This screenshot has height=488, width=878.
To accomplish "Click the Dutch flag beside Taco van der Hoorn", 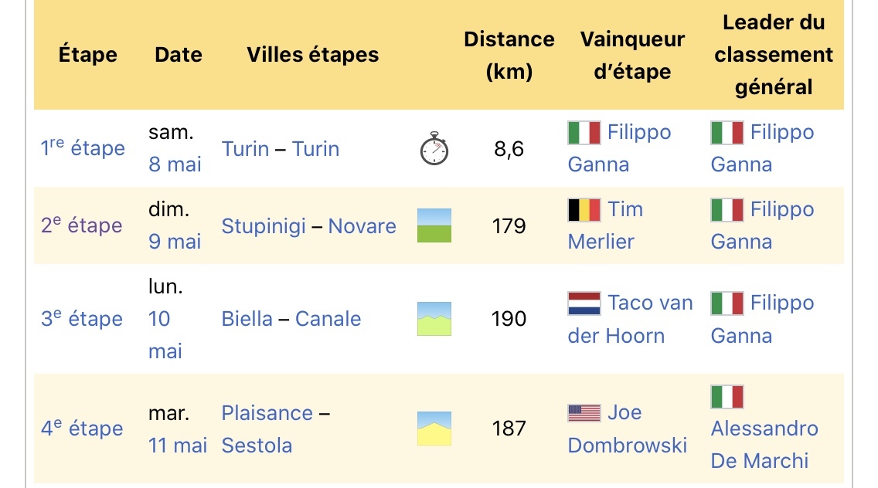I will 584,303.
